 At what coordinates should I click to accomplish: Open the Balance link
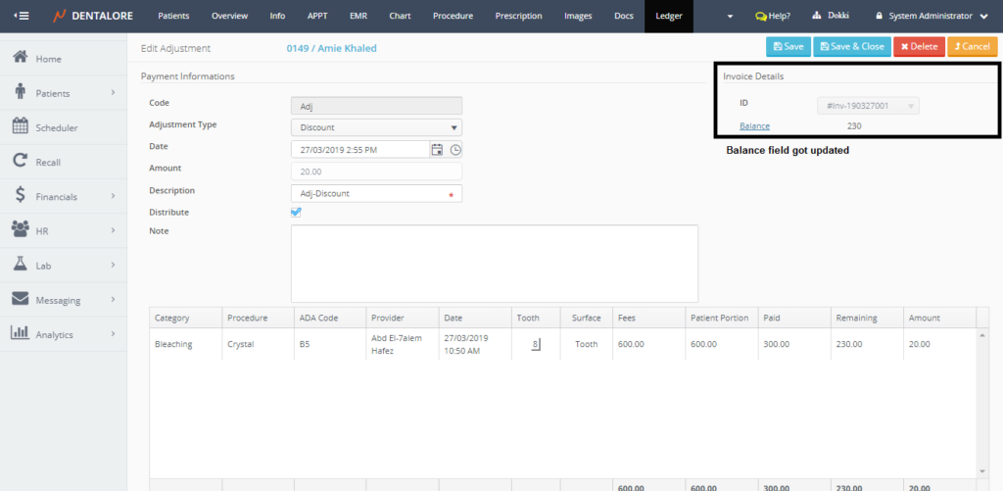click(x=754, y=126)
